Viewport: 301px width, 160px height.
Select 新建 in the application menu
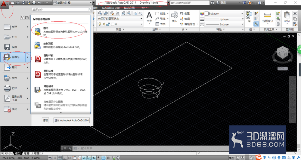pyautogui.click(x=16, y=27)
